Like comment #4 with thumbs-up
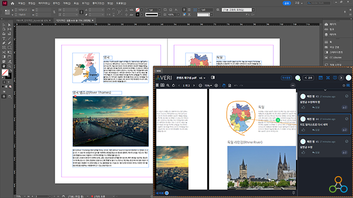 pos(303,130)
